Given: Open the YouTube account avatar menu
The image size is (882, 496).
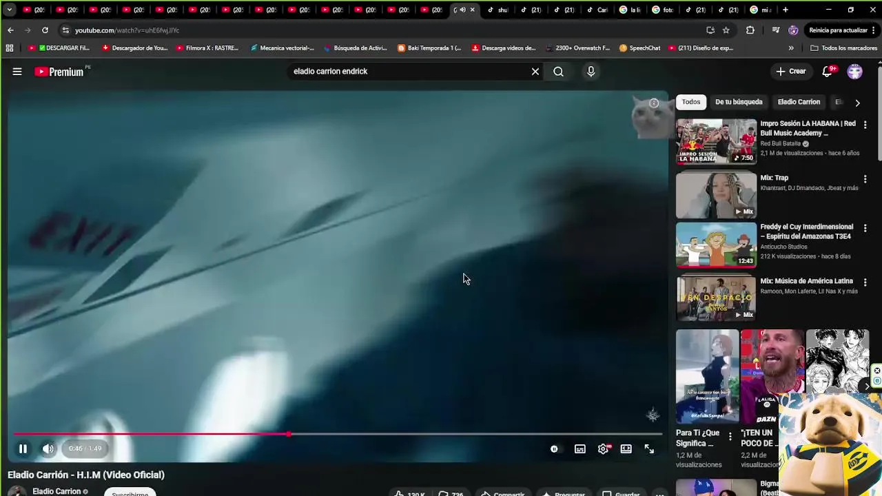Looking at the screenshot, I should click(x=854, y=72).
